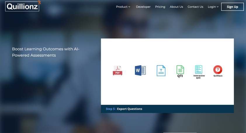Viewport: 246px width, 133px height.
Task: Click the QuilliQuiz export icon
Action: pyautogui.click(x=218, y=71)
